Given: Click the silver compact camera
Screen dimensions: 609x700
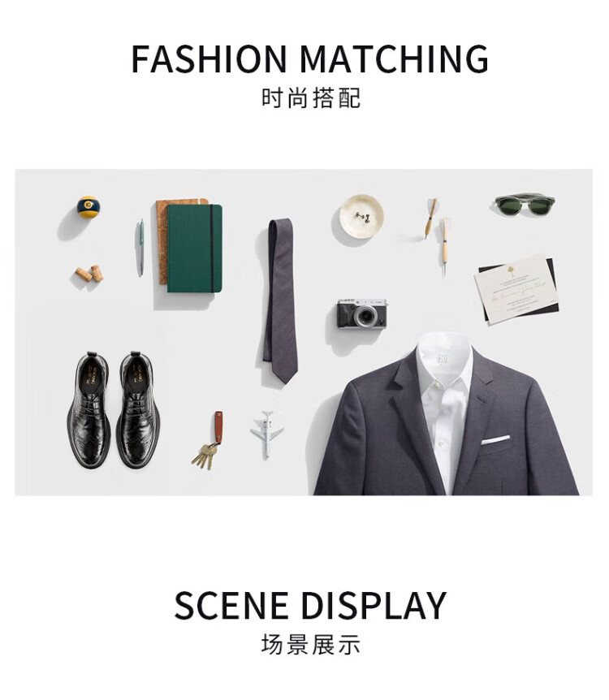Looking at the screenshot, I should pos(362,314).
